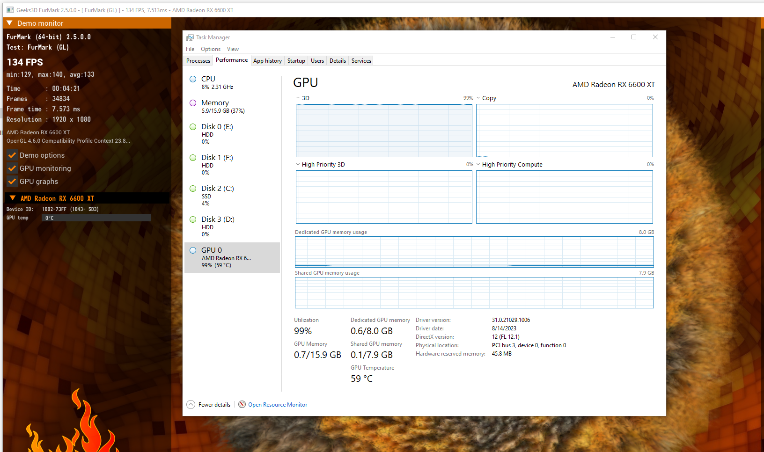Image resolution: width=764 pixels, height=452 pixels.
Task: Open the Copy engine graph dropdown
Action: coord(478,98)
